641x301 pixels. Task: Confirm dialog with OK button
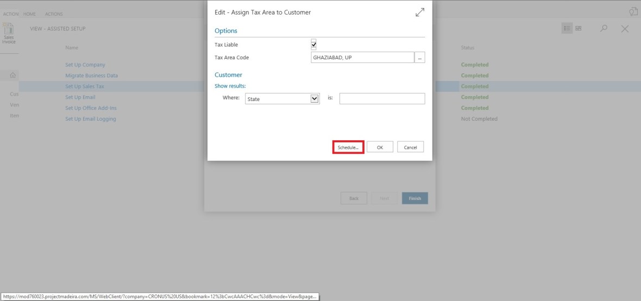tap(380, 147)
